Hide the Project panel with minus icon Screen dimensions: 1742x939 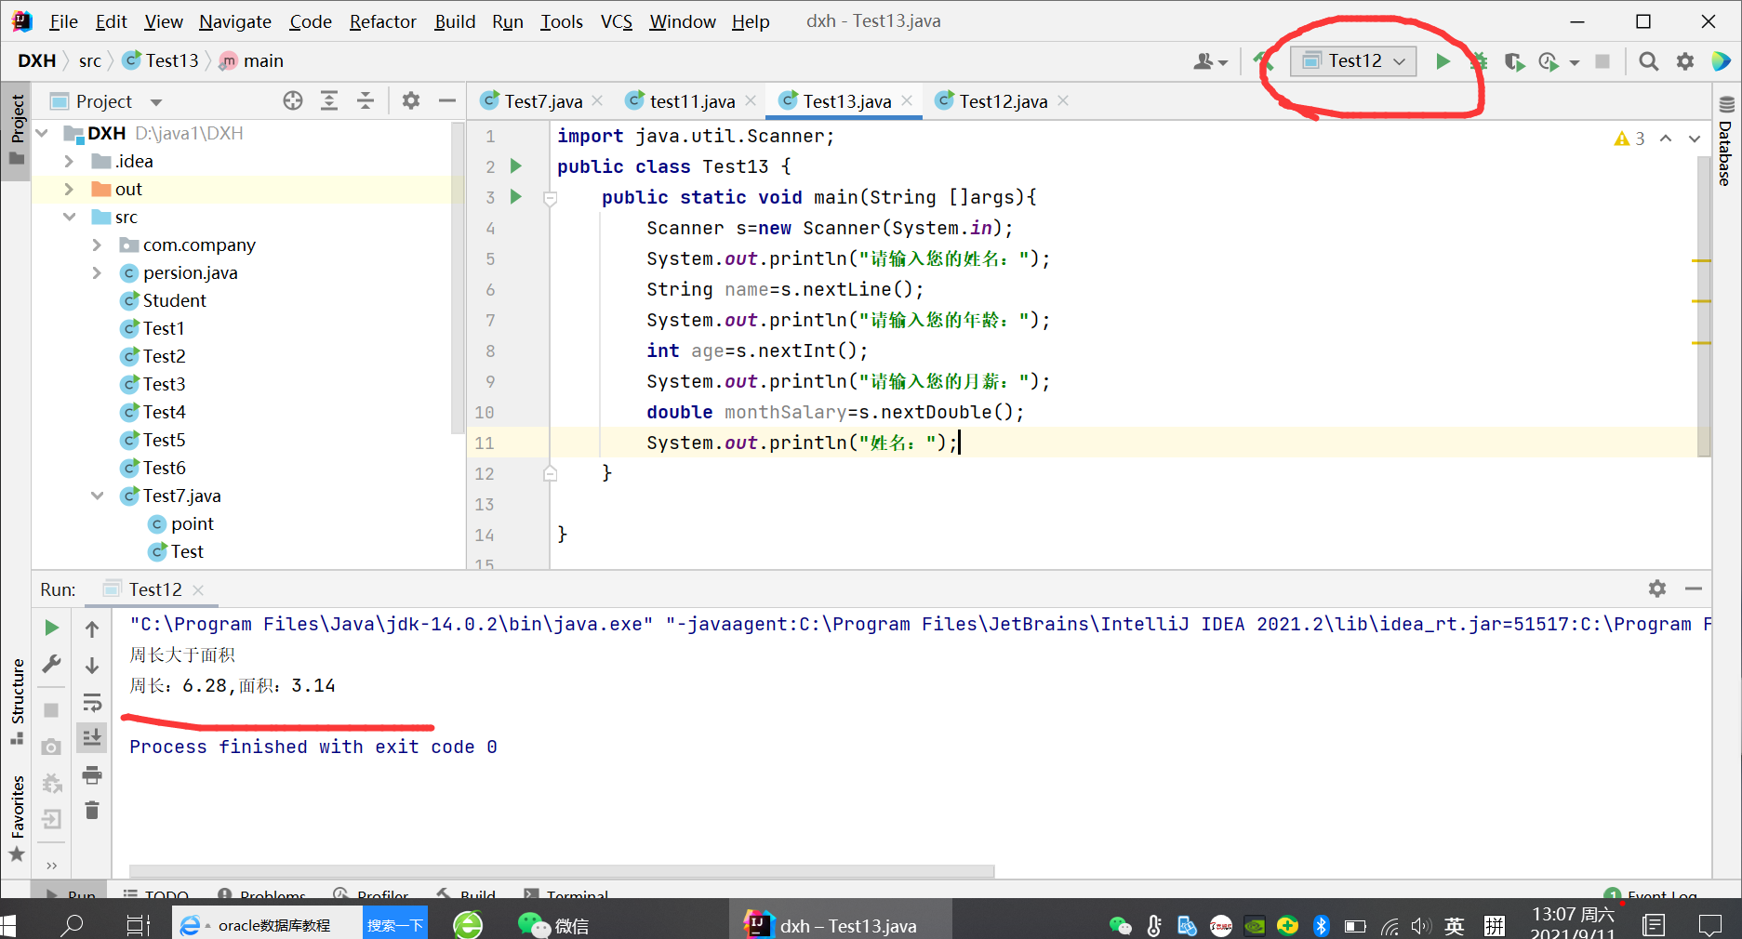[x=447, y=101]
